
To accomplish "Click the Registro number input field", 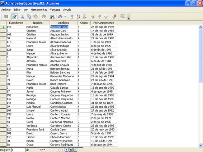I will point(18,150).
